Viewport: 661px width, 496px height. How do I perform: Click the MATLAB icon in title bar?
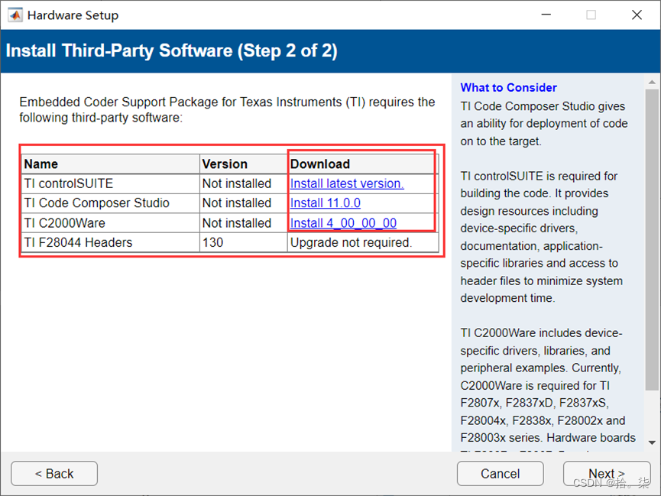(x=15, y=15)
